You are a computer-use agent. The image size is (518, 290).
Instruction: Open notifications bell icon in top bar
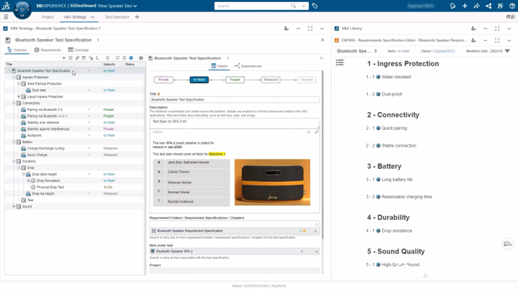453,6
